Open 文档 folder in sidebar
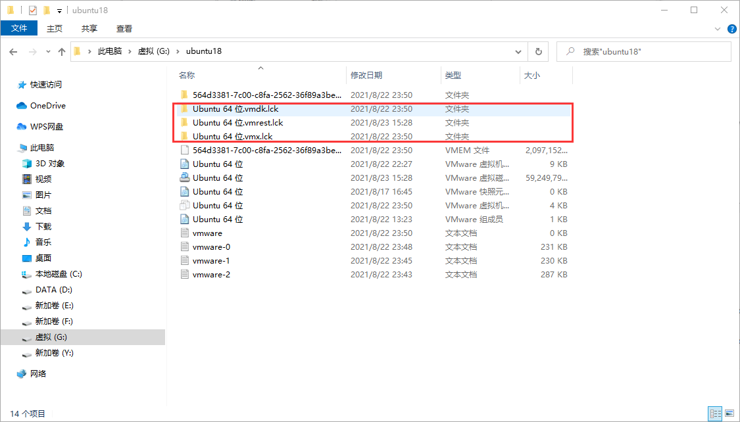 point(43,211)
